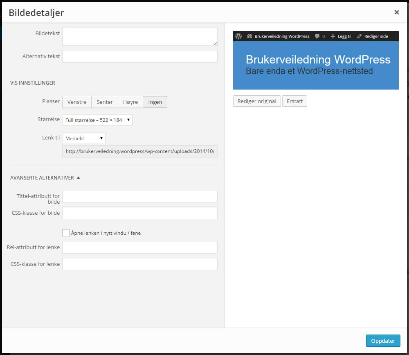Focus the CSS-klasse for bilde field
Screen dimensions: 409x355
point(140,213)
